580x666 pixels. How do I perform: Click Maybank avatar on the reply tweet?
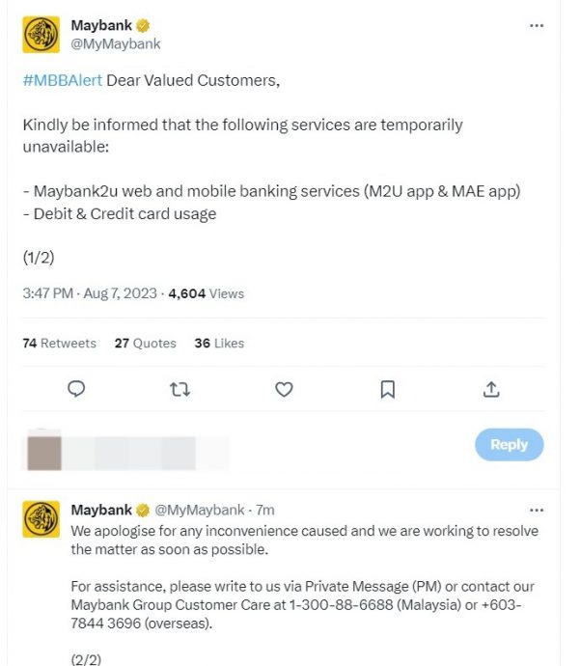[41, 518]
